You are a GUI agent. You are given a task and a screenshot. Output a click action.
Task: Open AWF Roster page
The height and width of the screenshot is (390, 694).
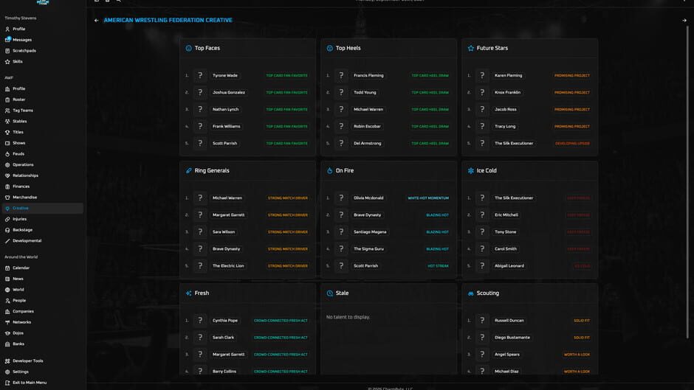pyautogui.click(x=18, y=100)
